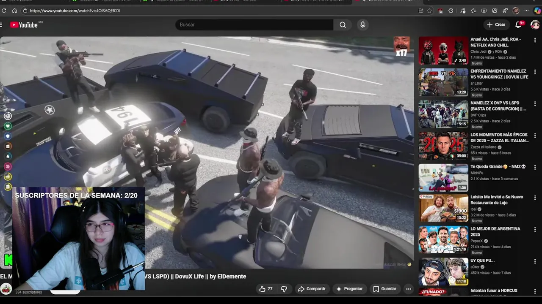542x304 pixels.
Task: Open the Copilot icon in the browser toolbar
Action: point(537,11)
